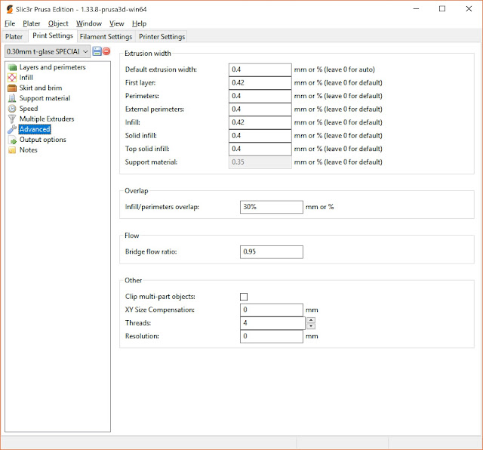
Task: Open the File menu
Action: tap(10, 23)
